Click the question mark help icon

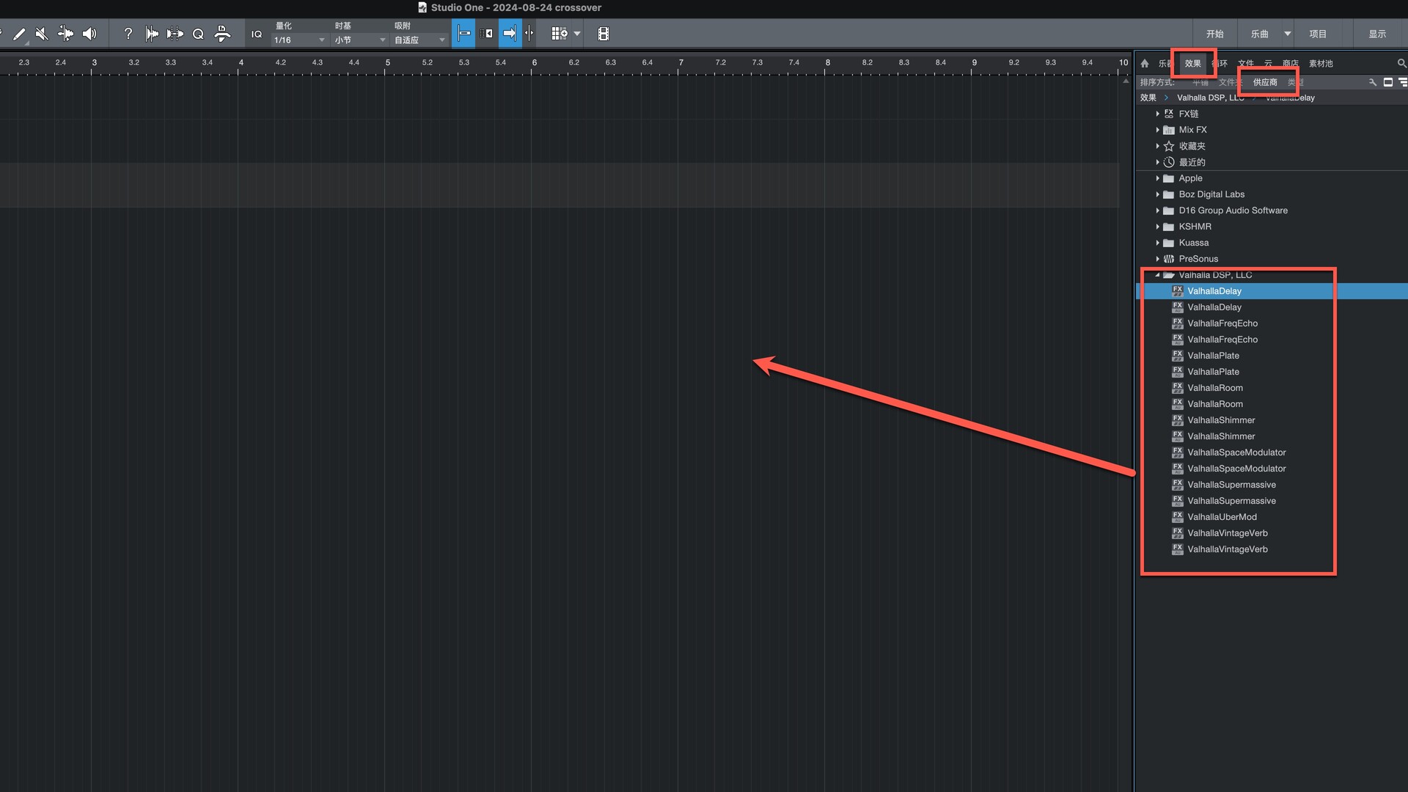coord(128,34)
